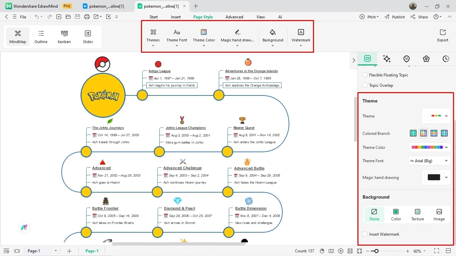Screen dimensions: 456x256
Task: Click the black Magic hand drawing swatch
Action: coord(434,177)
